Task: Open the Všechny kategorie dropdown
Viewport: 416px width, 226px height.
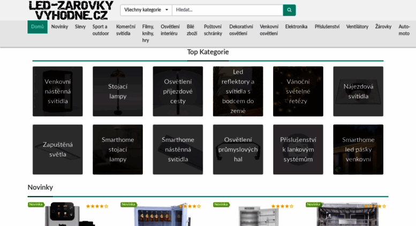Action: click(146, 10)
